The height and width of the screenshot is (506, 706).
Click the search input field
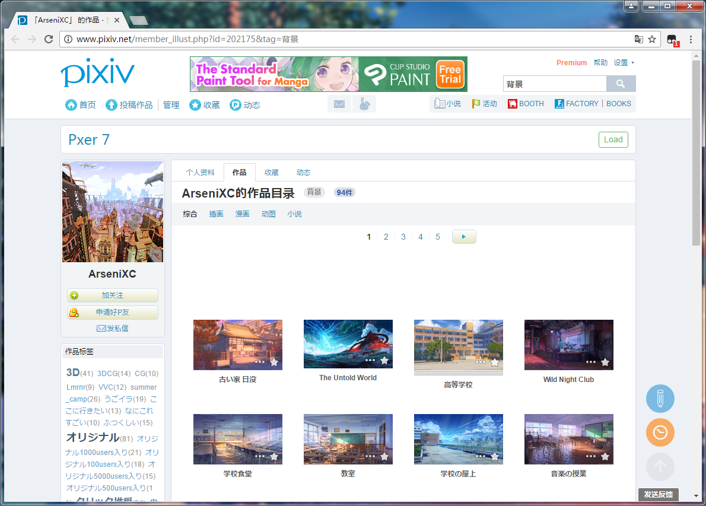tap(555, 84)
